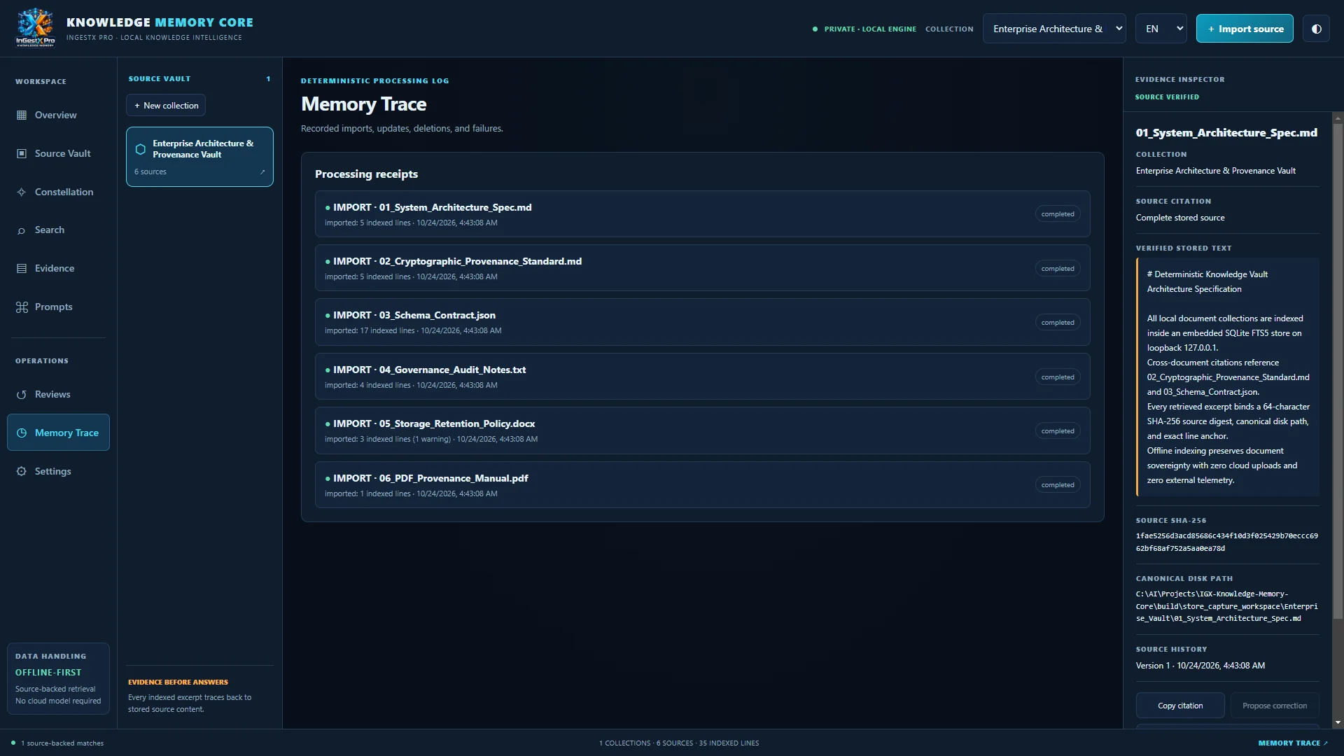The image size is (1344, 756).
Task: Open the MEMORY TRACE status bar link
Action: 1293,743
